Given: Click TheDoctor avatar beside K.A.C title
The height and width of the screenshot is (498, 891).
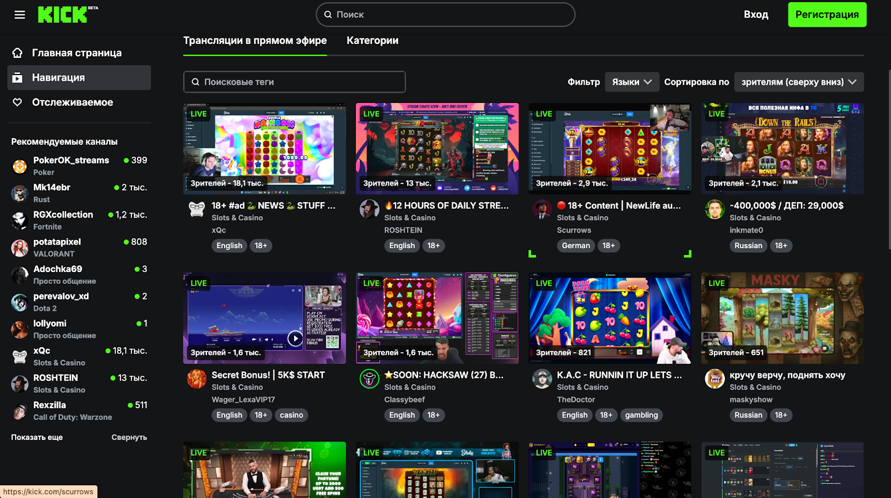Looking at the screenshot, I should point(542,379).
